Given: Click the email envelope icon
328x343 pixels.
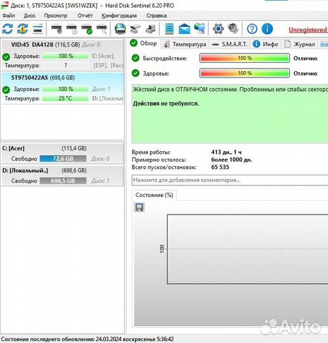Looking at the screenshot, I should tap(185, 29).
